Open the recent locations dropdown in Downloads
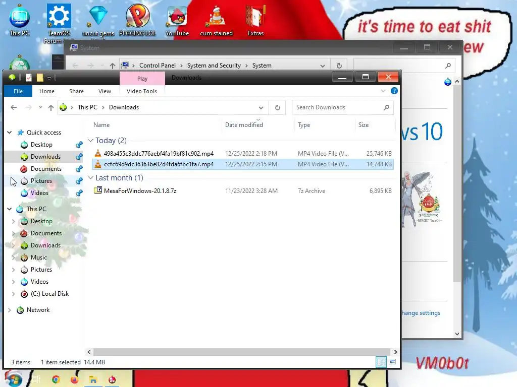 pos(40,107)
